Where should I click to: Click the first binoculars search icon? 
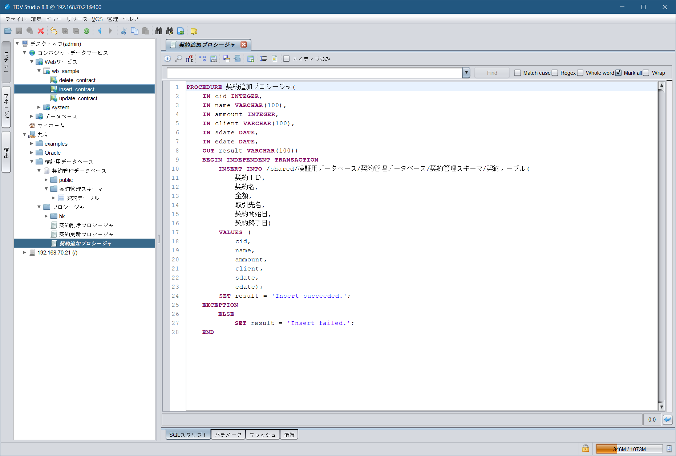tap(159, 31)
